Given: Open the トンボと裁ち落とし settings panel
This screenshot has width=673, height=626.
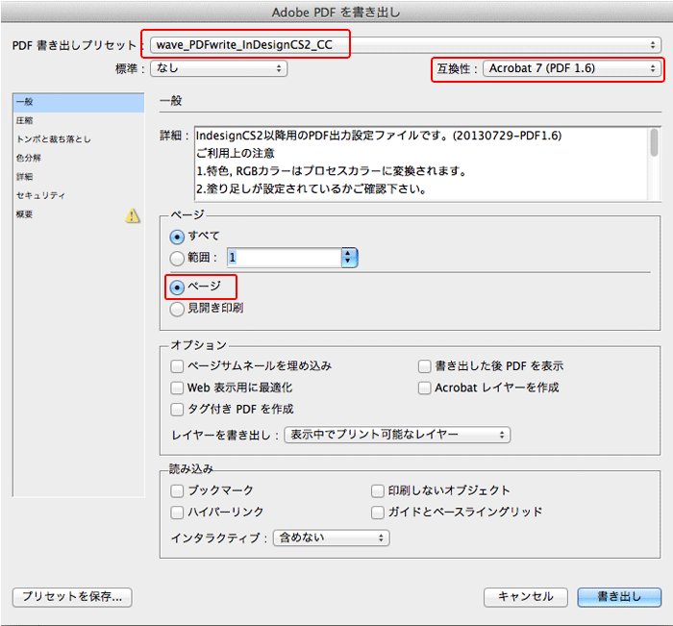Looking at the screenshot, I should [x=55, y=139].
